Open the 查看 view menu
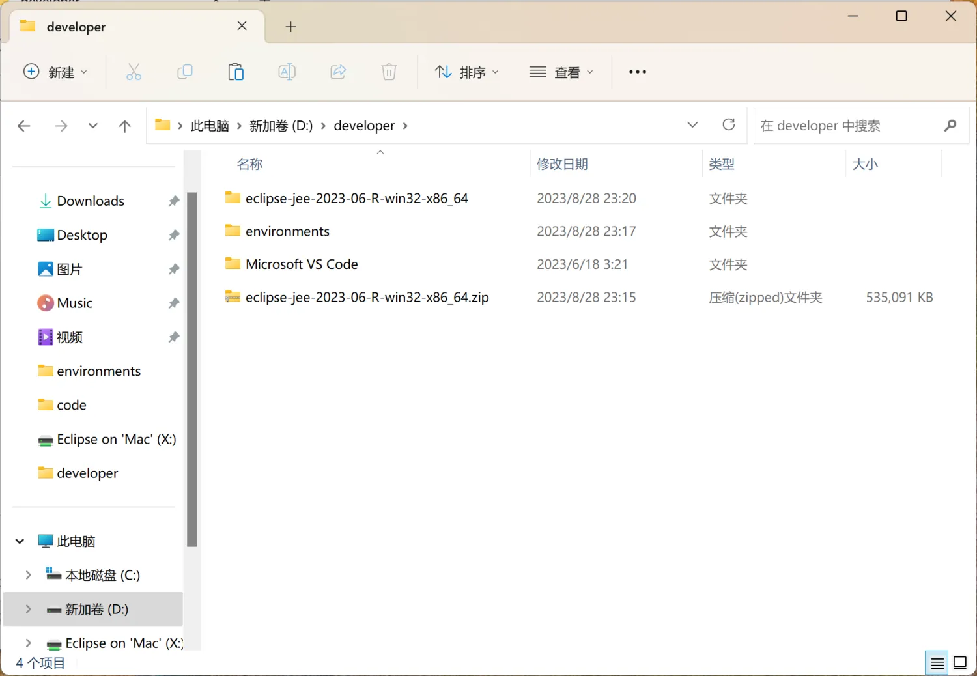Viewport: 977px width, 676px height. [561, 72]
